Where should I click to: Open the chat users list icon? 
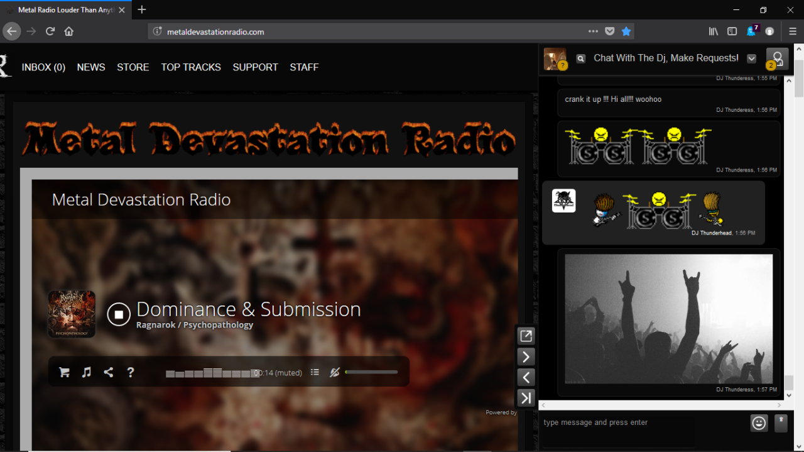tap(777, 59)
